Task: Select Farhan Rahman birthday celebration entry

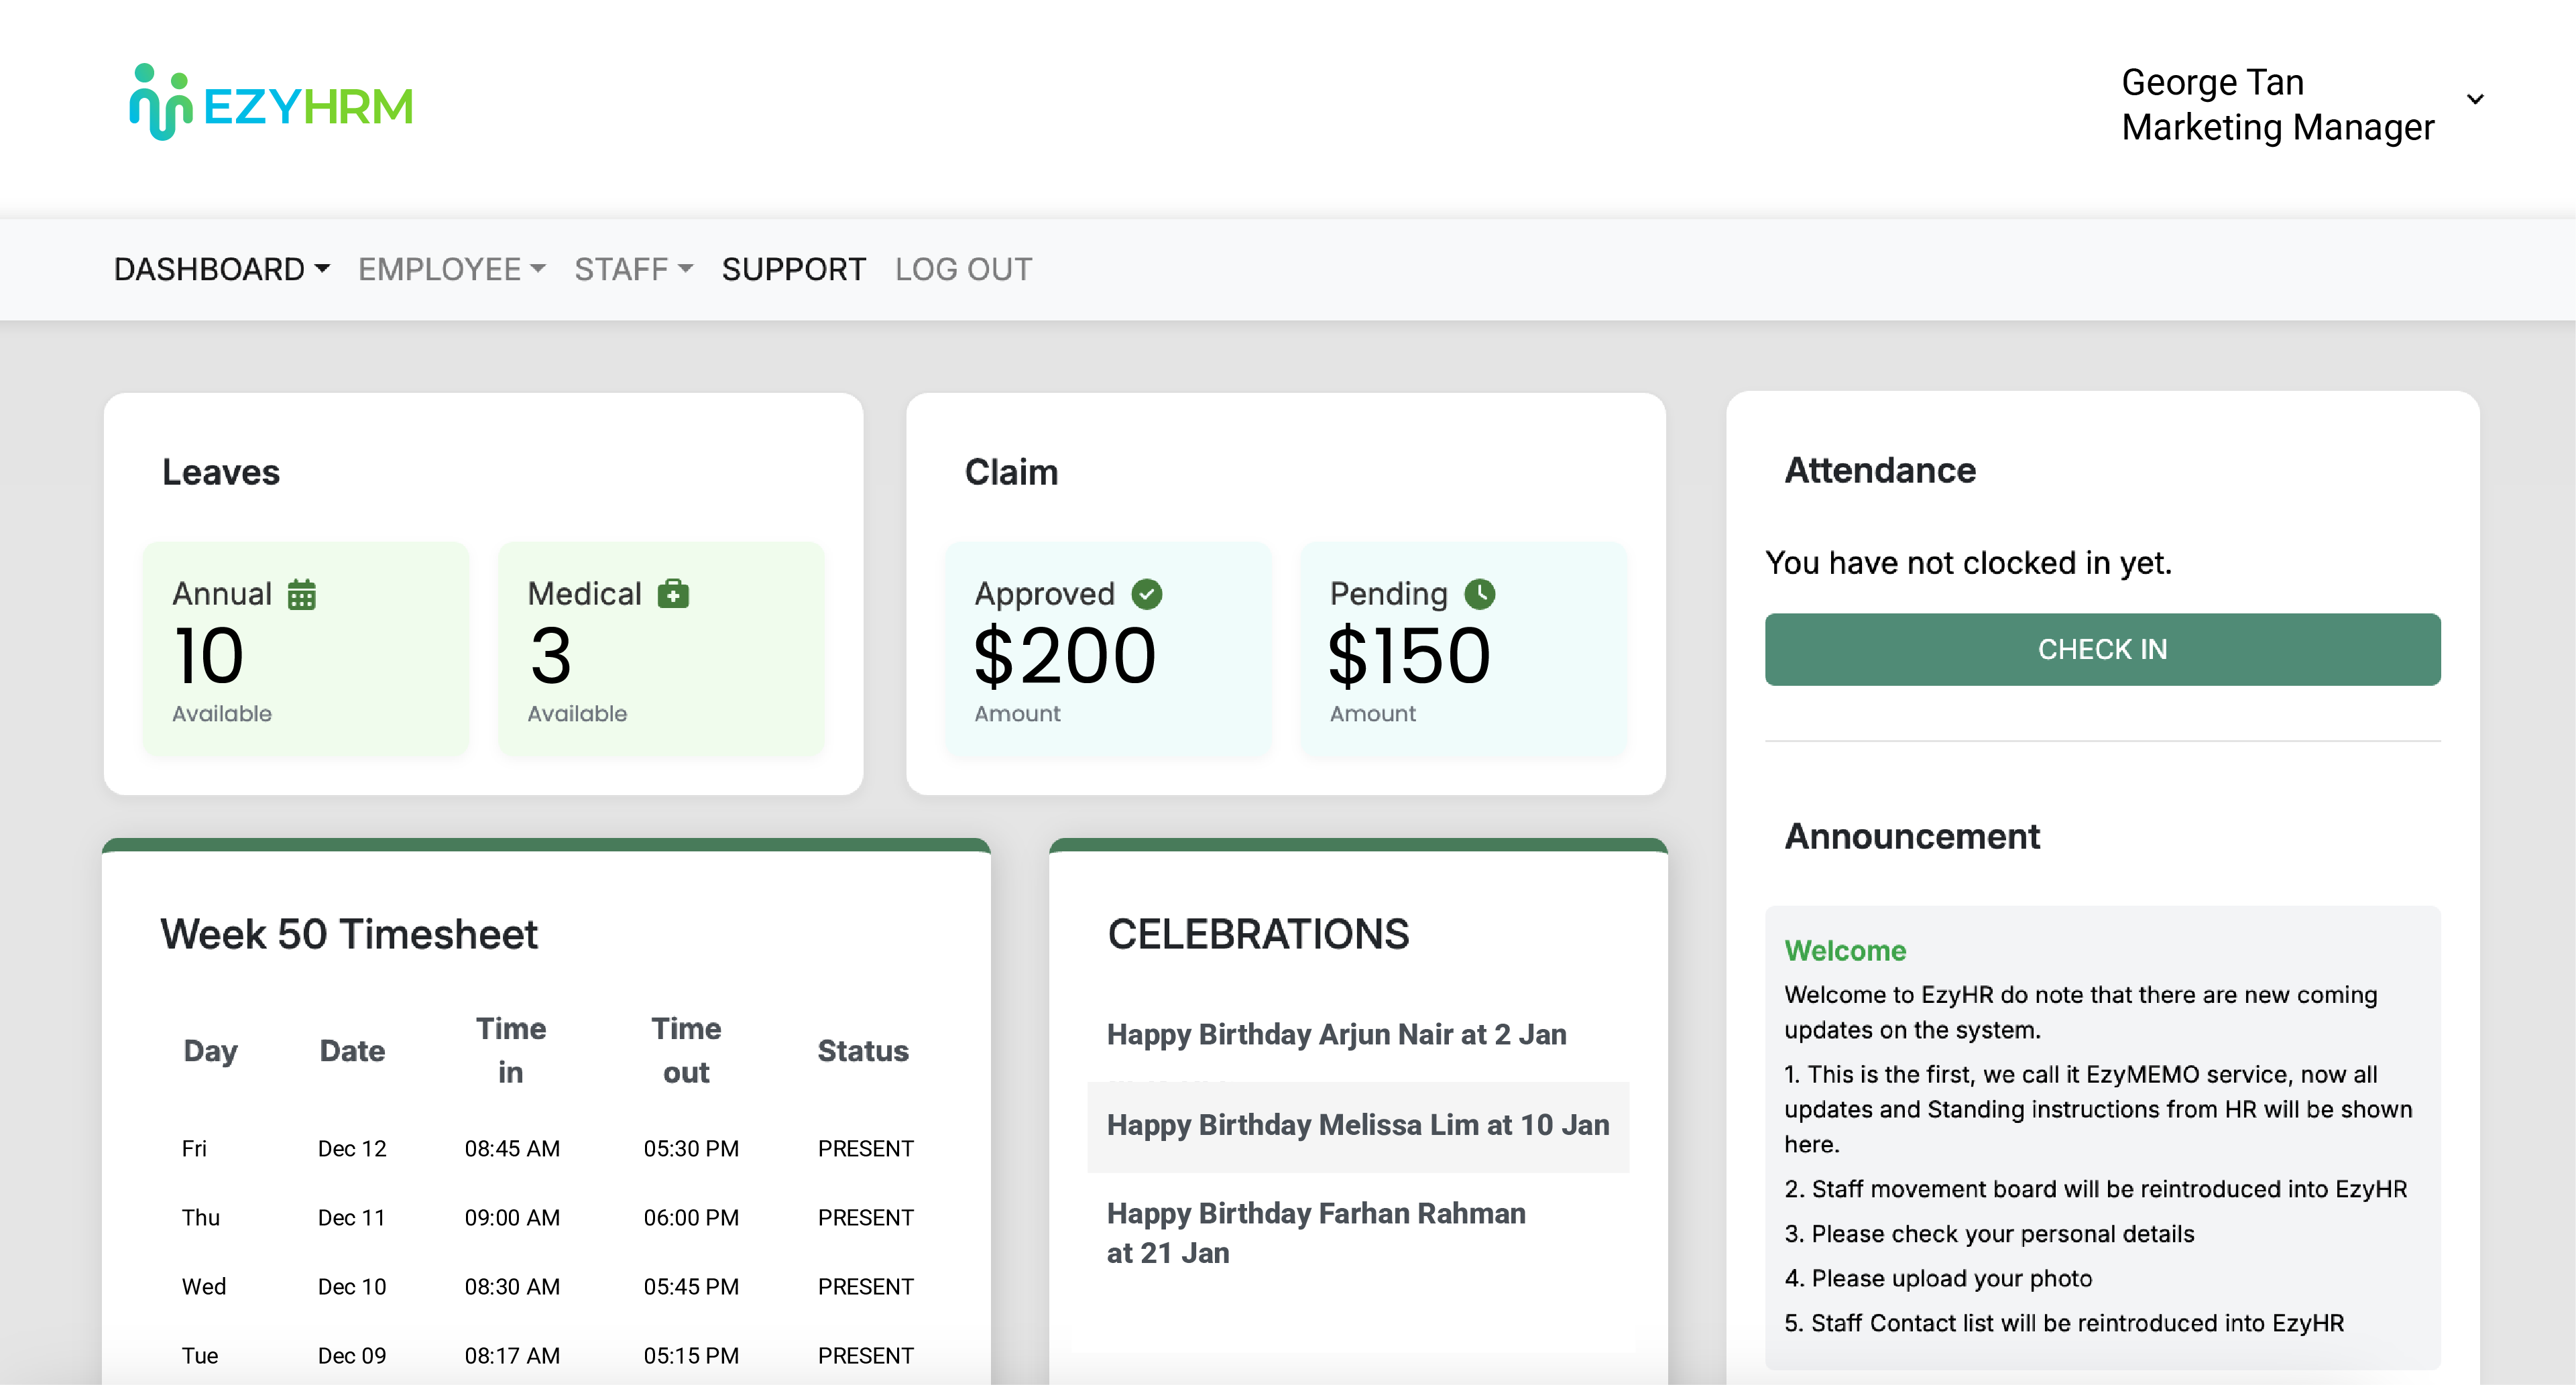Action: (x=1316, y=1233)
